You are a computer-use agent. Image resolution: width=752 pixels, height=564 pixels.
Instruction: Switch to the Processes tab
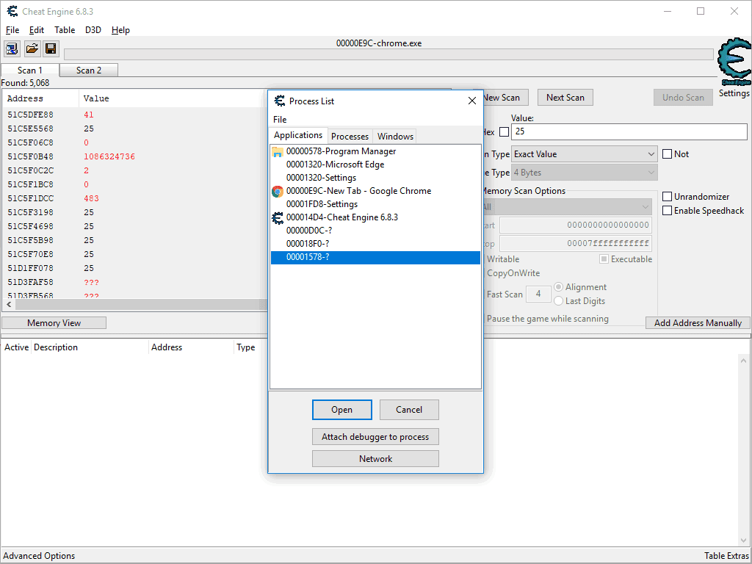click(x=350, y=136)
